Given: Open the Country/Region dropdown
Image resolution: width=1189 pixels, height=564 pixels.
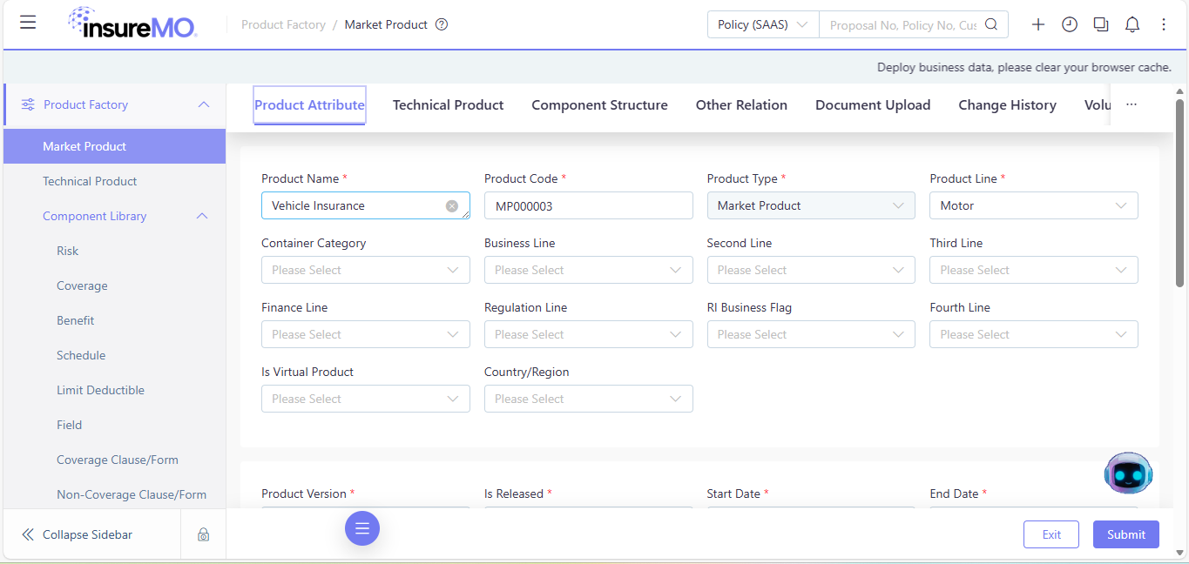Looking at the screenshot, I should [589, 399].
